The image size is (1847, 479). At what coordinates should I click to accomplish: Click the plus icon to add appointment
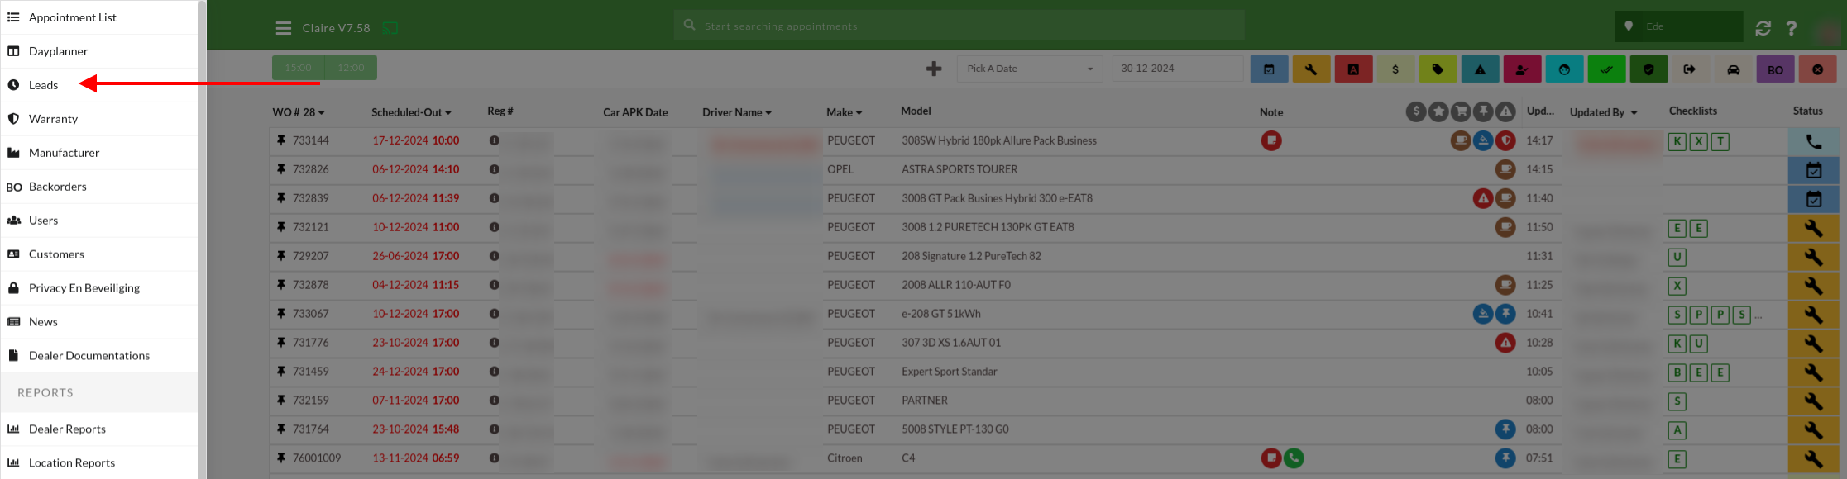coord(934,69)
